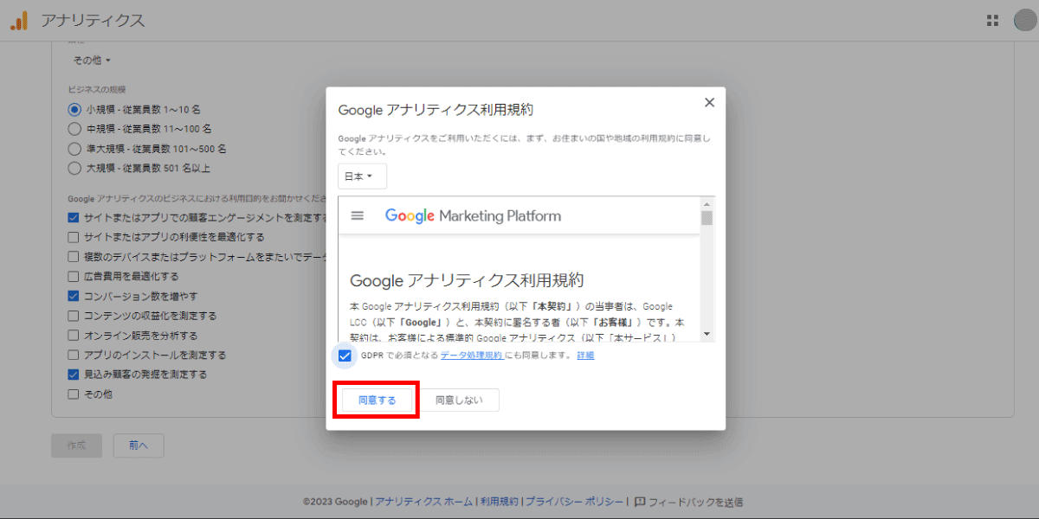Click the 作成 button

(x=76, y=445)
